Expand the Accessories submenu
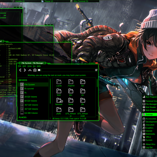157x157 pixels. click(150, 119)
